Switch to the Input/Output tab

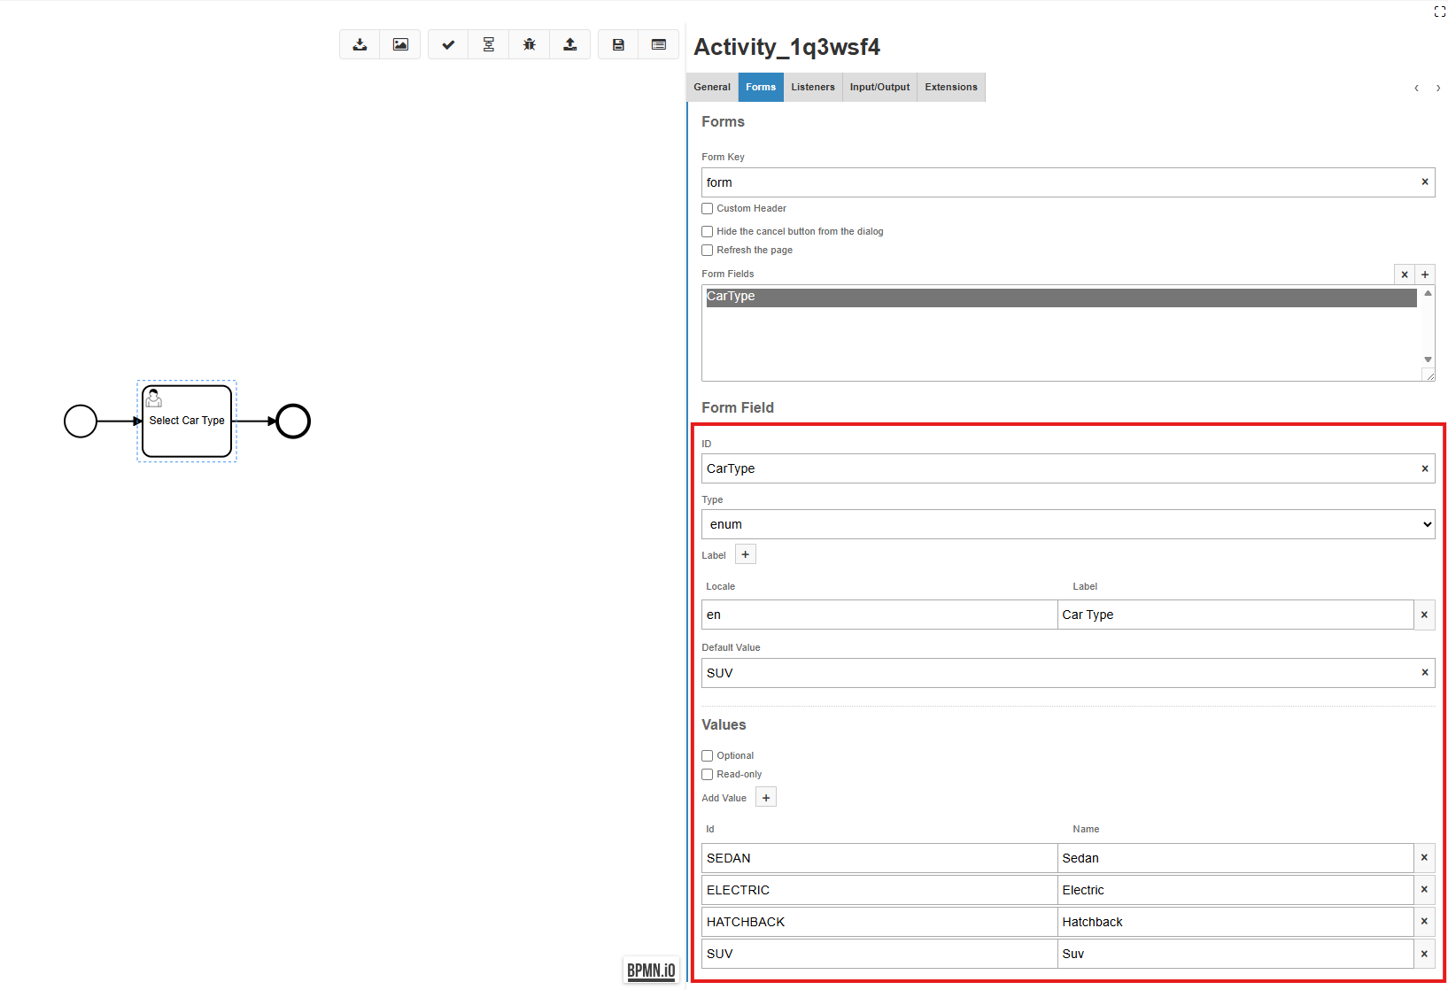pyautogui.click(x=879, y=87)
